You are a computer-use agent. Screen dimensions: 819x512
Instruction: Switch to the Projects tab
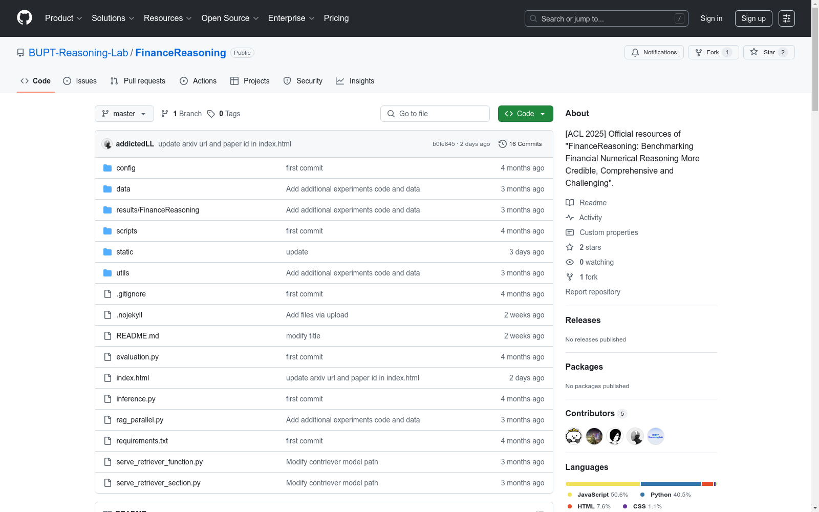point(250,81)
